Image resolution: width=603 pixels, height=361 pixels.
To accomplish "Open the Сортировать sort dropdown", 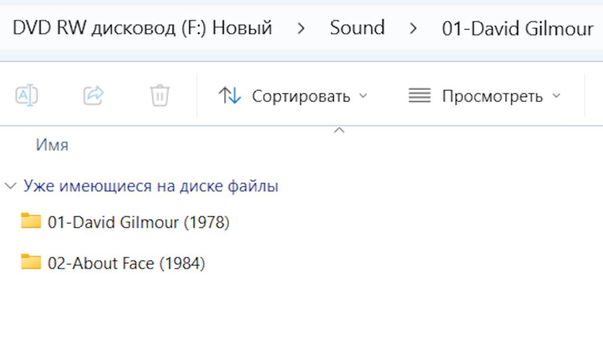I will pos(293,96).
